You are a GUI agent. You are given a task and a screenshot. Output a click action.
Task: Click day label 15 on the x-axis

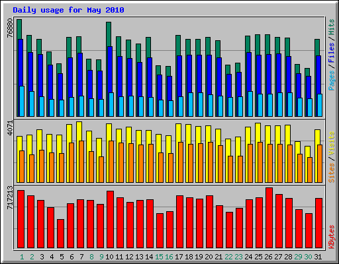pyautogui.click(x=159, y=257)
